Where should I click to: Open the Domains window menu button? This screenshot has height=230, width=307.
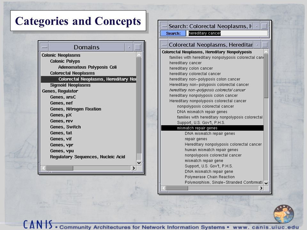[45, 47]
